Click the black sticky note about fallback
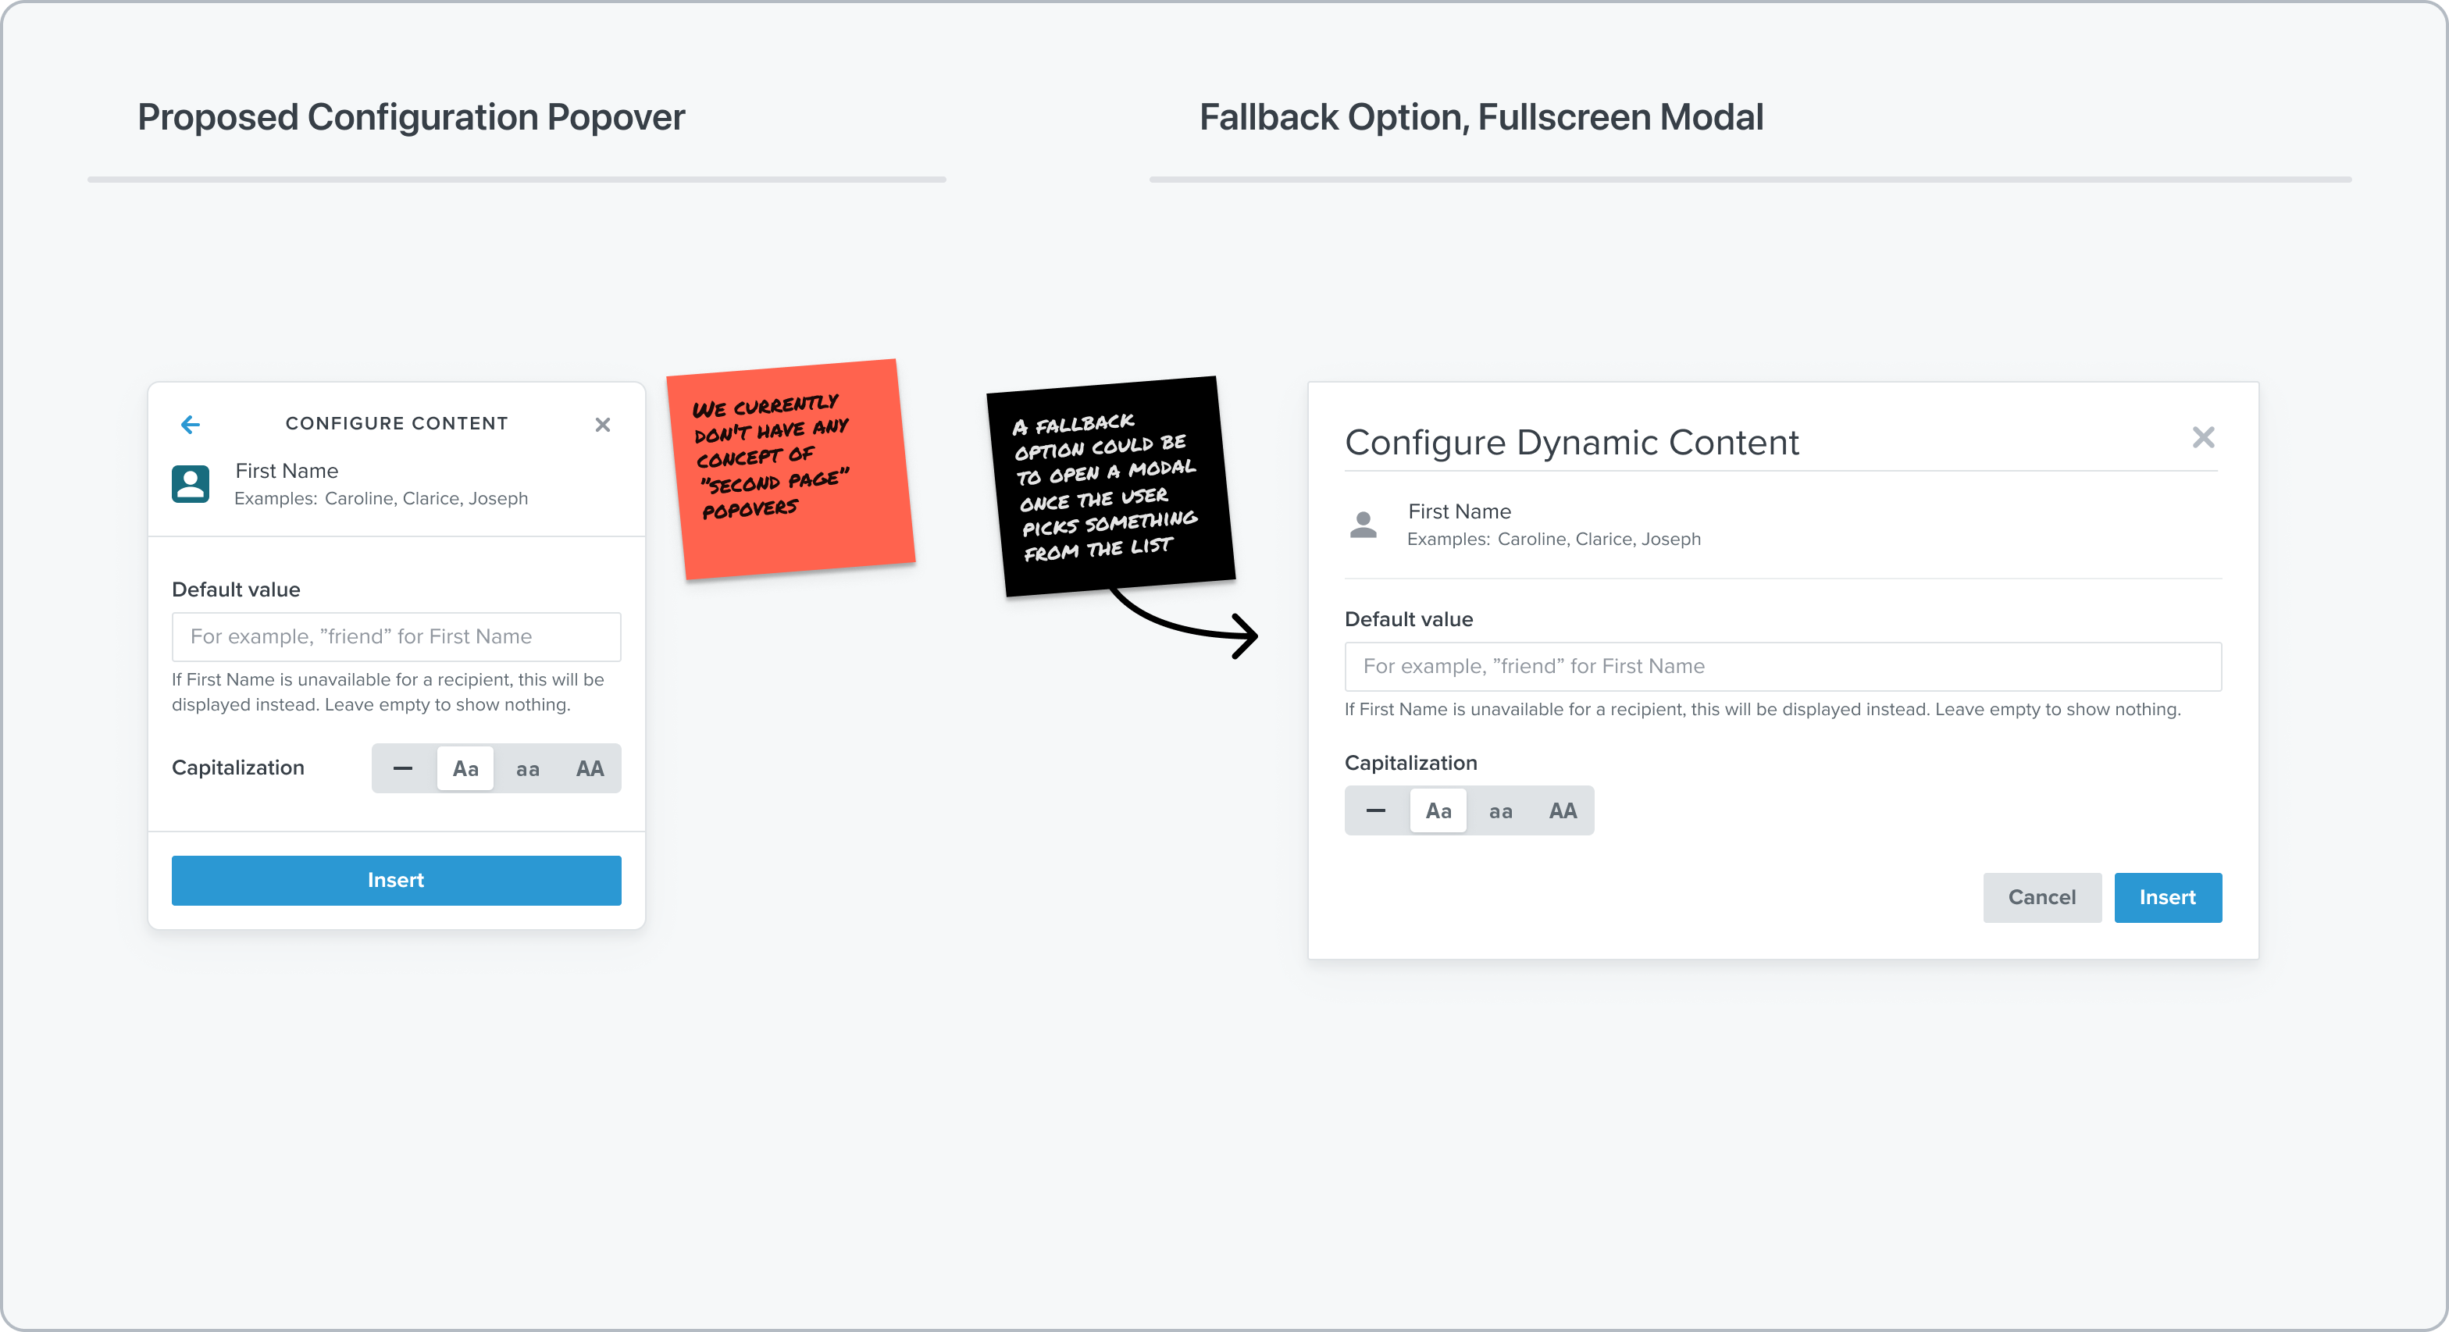The width and height of the screenshot is (2449, 1332). [x=1110, y=486]
